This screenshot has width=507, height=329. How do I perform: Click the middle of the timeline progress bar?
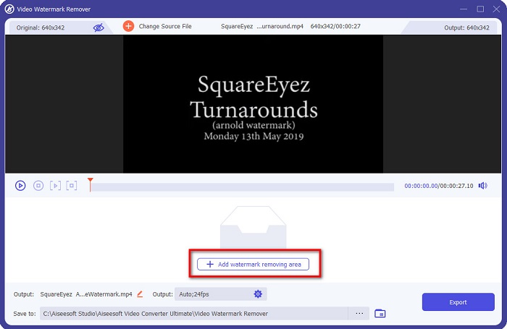(242, 187)
